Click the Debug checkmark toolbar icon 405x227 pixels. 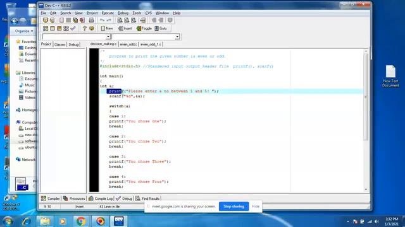(x=73, y=28)
